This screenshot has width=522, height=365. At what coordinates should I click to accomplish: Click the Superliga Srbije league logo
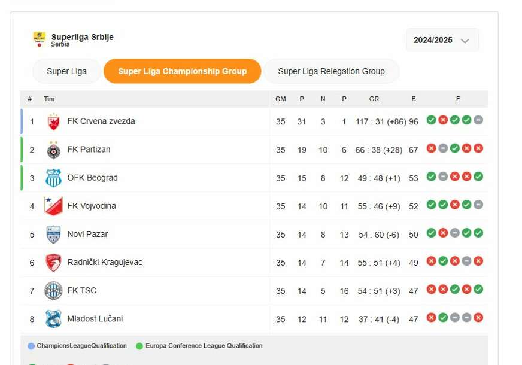(39, 39)
